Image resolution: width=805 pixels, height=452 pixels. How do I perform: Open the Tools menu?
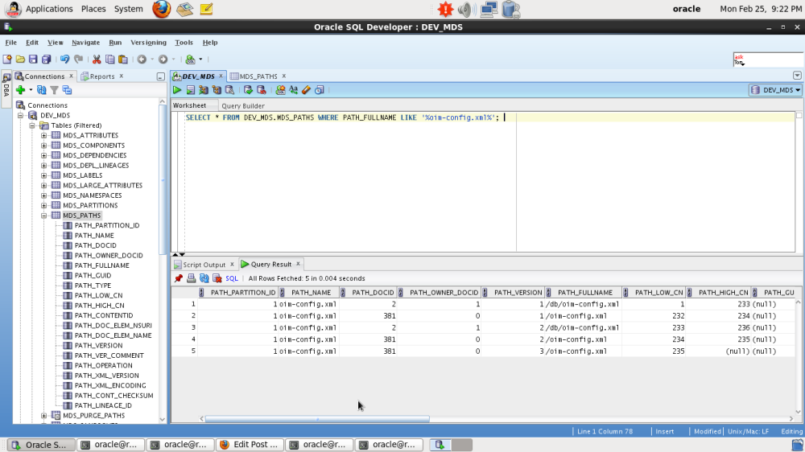tap(184, 43)
